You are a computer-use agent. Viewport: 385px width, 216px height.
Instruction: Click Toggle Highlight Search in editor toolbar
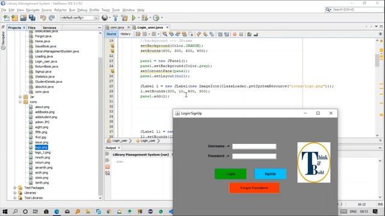(x=184, y=34)
